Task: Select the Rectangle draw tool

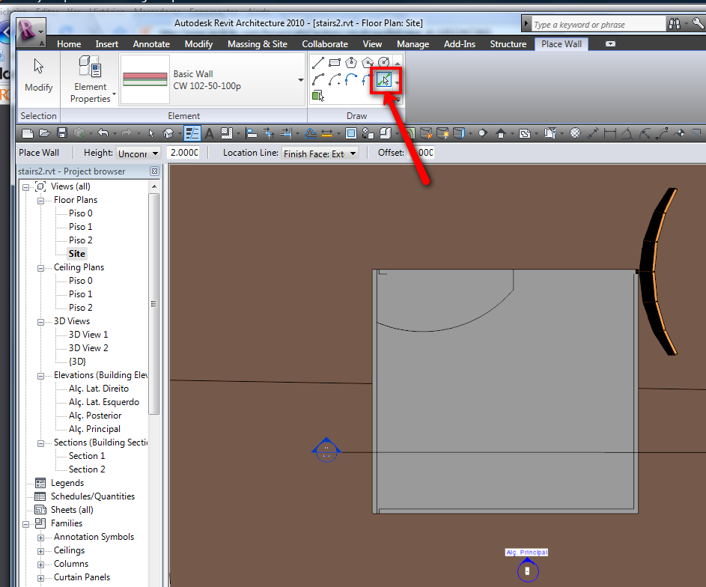Action: (335, 63)
